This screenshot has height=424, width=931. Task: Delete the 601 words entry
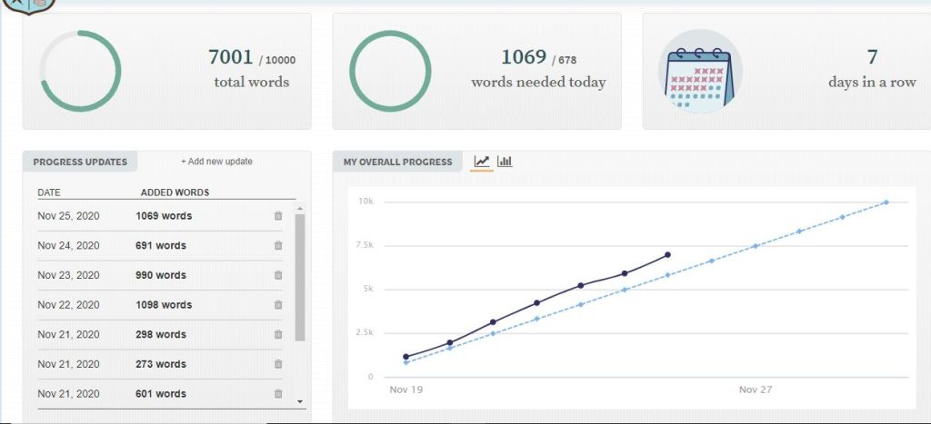point(278,394)
